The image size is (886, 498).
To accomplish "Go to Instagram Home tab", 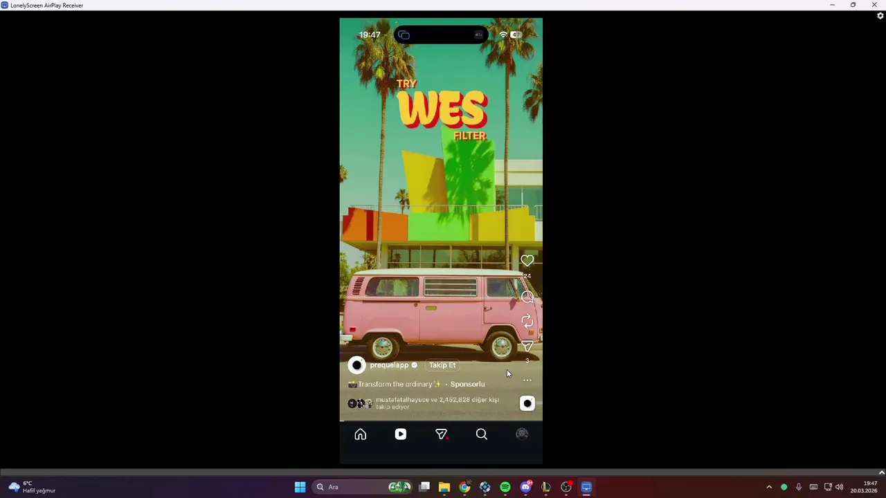I will tap(361, 434).
